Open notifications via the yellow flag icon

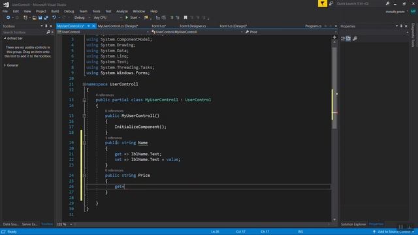[322, 3]
